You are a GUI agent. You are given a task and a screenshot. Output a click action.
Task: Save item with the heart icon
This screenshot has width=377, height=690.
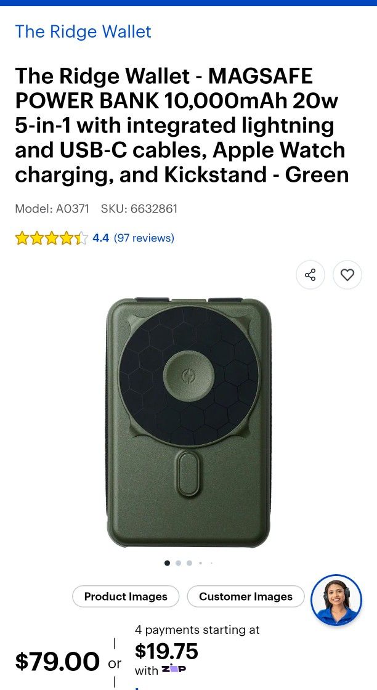[347, 275]
